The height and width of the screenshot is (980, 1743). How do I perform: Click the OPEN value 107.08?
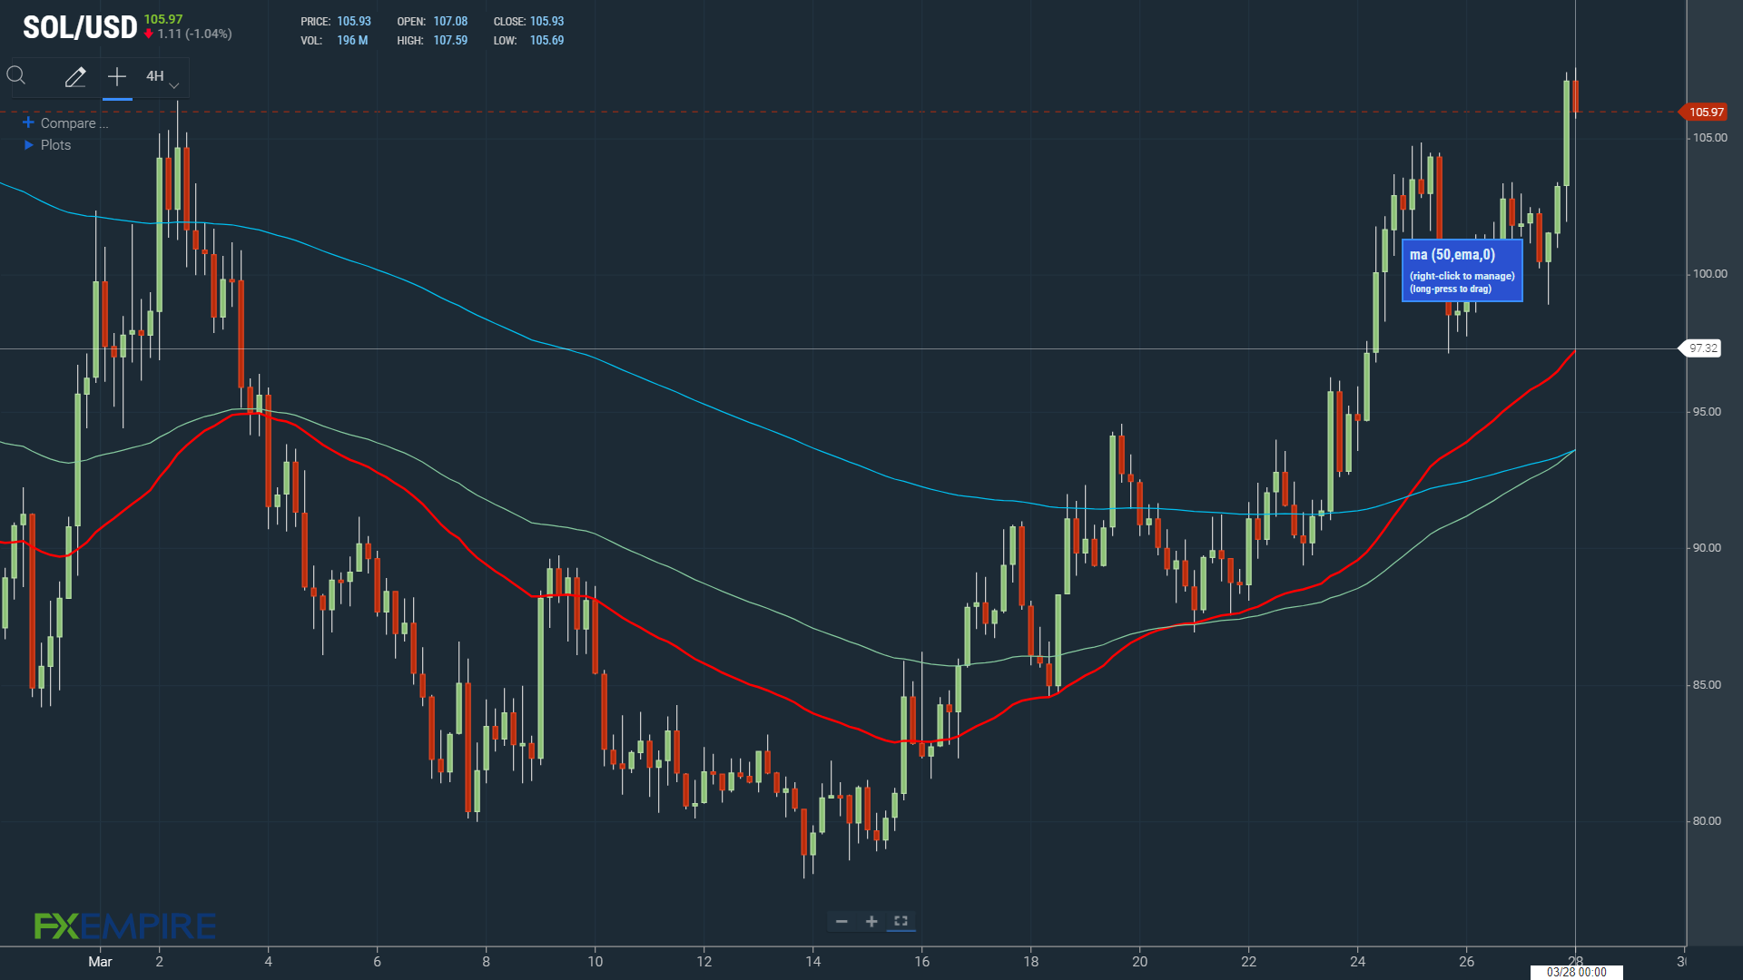point(450,21)
